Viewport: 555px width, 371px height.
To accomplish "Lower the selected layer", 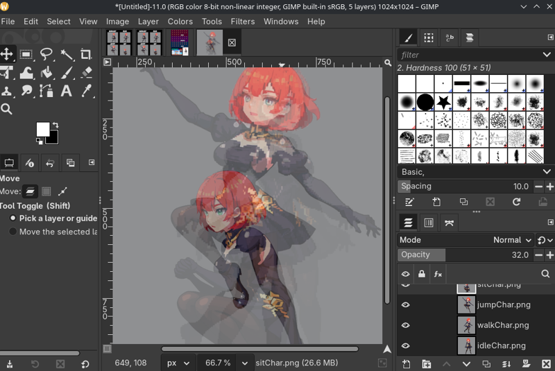I will click(466, 364).
